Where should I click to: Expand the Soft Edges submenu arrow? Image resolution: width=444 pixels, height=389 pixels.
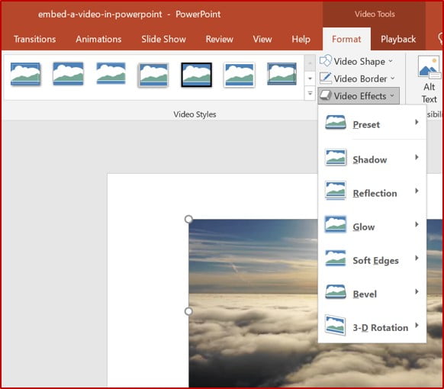(x=417, y=258)
